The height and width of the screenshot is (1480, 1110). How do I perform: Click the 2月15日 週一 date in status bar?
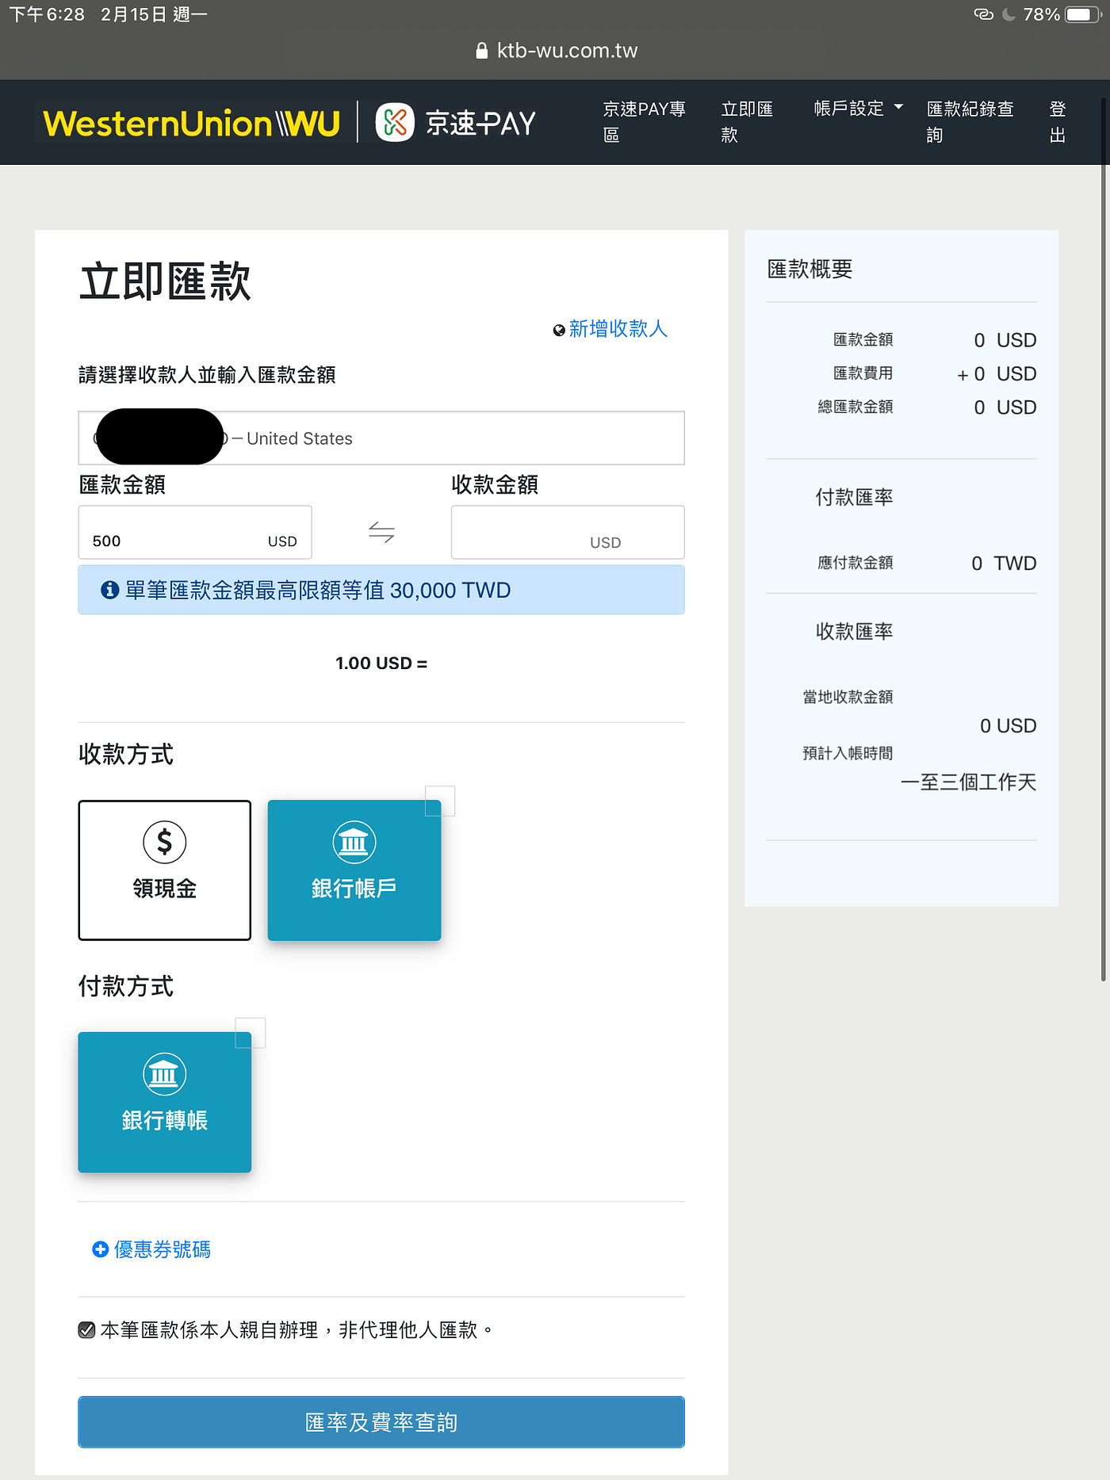tap(154, 14)
